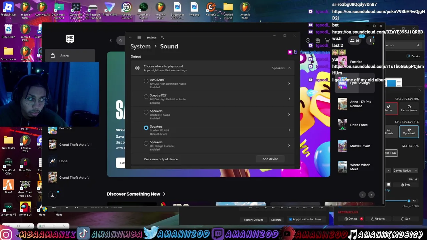Open the New folder desktop icon
Image resolution: width=427 pixels, height=240 pixels.
pos(8,143)
